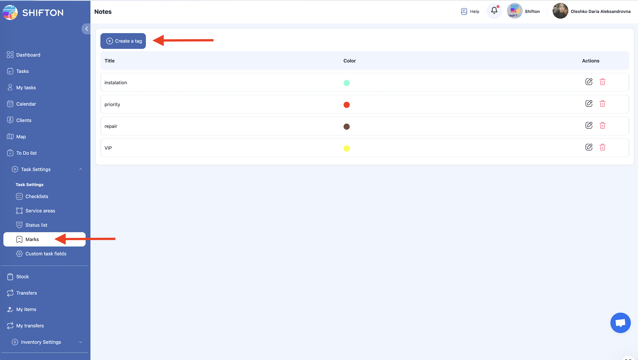The height and width of the screenshot is (360, 638).
Task: Delete the priority tag using trash icon
Action: 602,104
